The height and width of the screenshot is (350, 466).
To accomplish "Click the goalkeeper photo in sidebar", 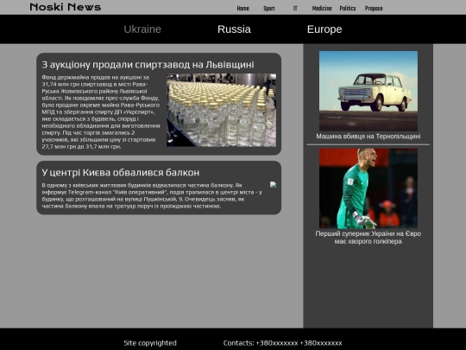I will (x=368, y=188).
